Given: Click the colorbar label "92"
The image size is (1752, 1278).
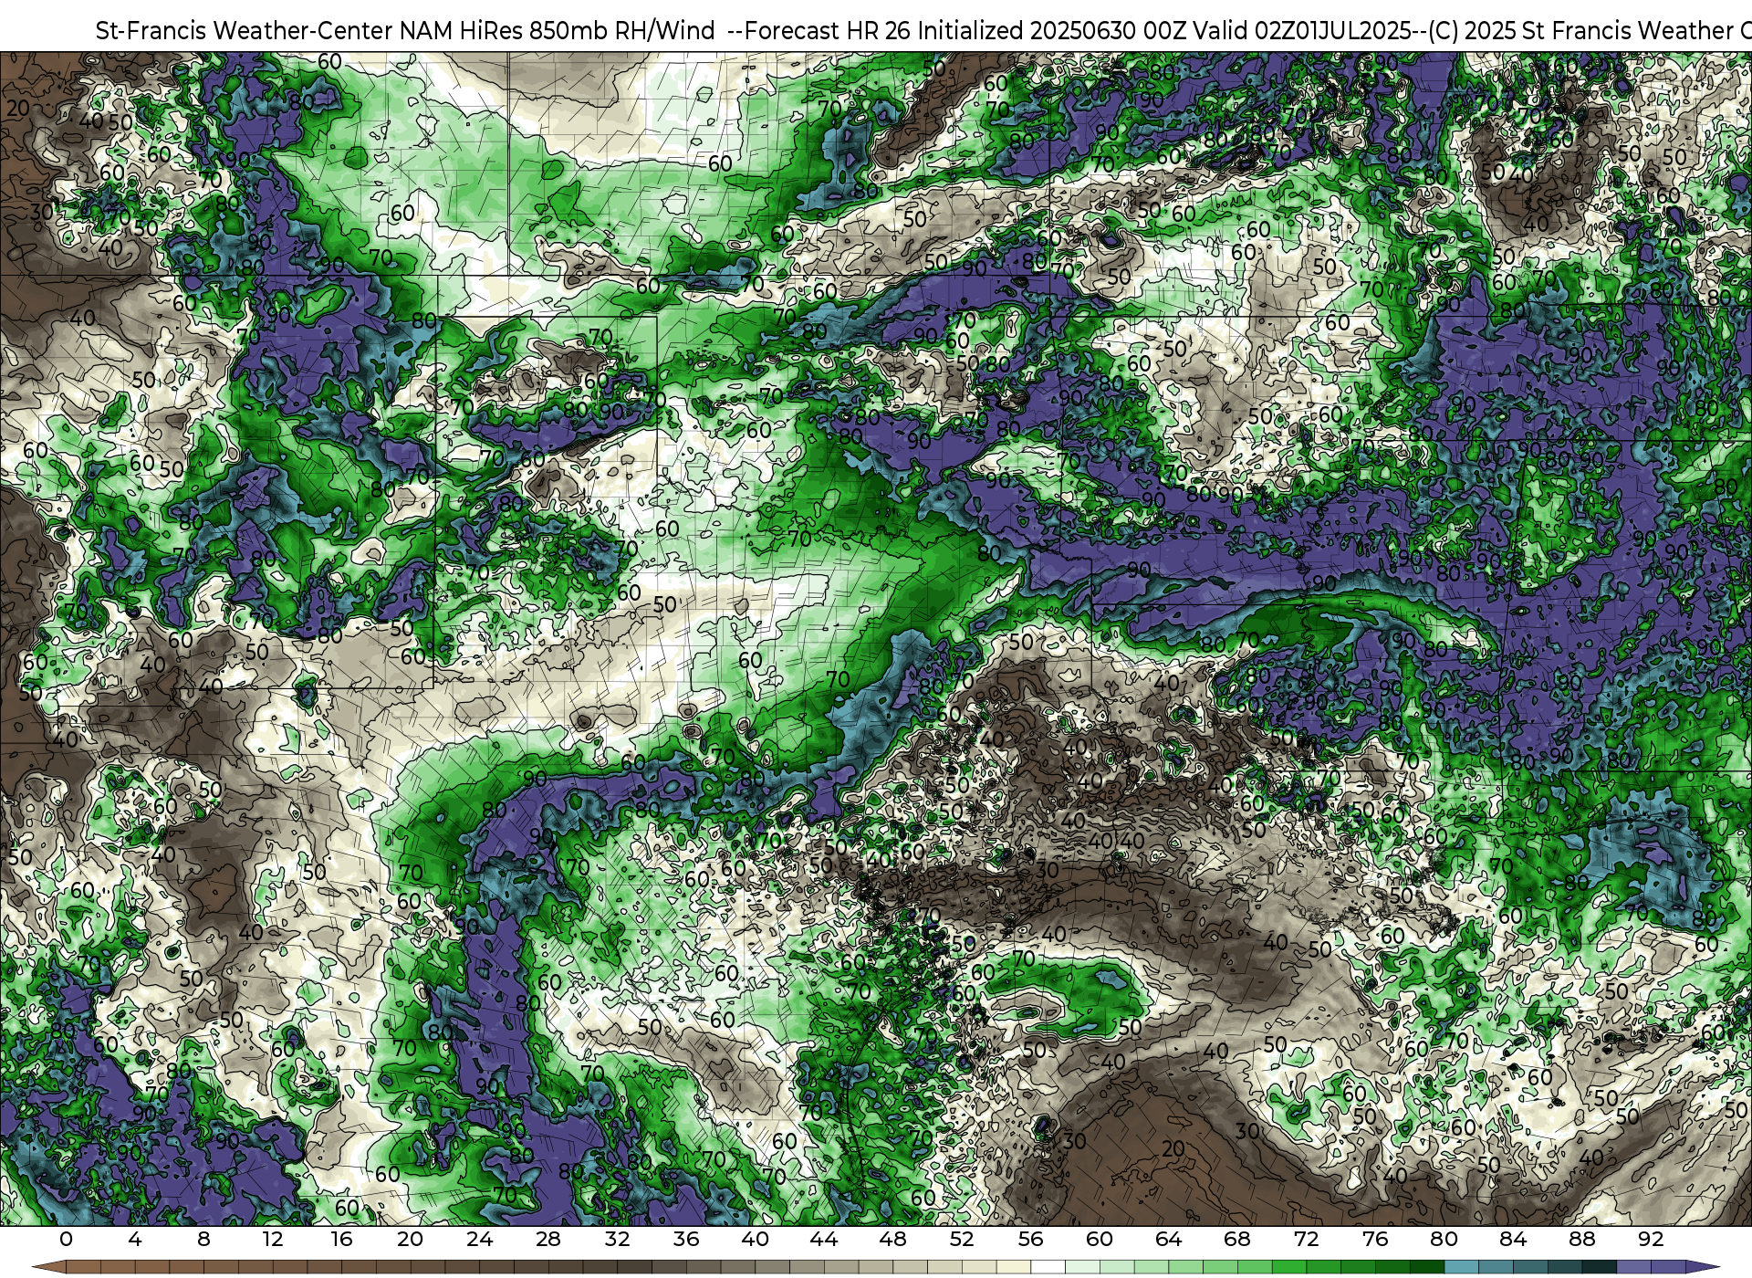Looking at the screenshot, I should point(1651,1240).
